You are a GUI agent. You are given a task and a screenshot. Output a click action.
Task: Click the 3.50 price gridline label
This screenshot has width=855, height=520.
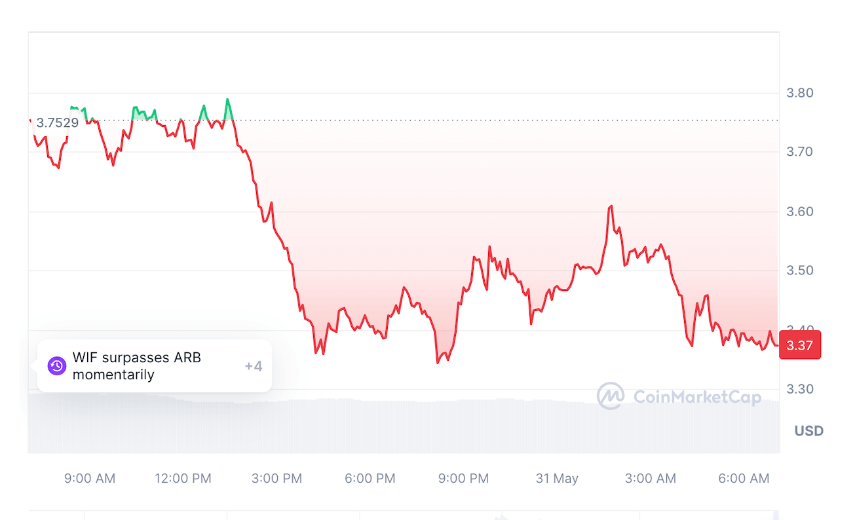800,270
